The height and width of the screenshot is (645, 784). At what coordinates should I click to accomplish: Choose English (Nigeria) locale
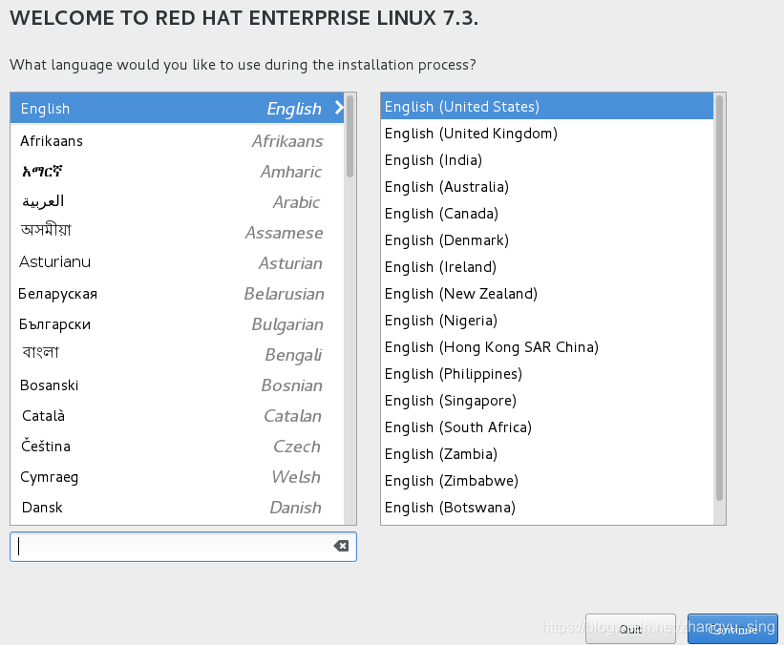547,321
